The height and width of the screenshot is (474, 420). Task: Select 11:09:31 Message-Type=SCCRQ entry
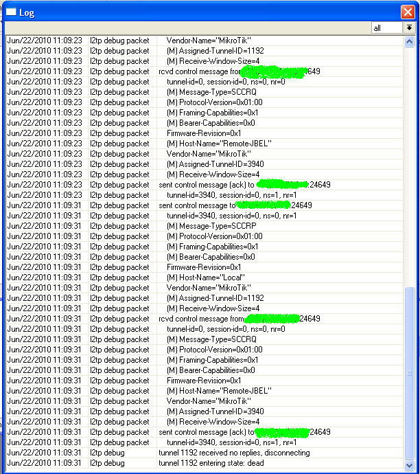205,339
